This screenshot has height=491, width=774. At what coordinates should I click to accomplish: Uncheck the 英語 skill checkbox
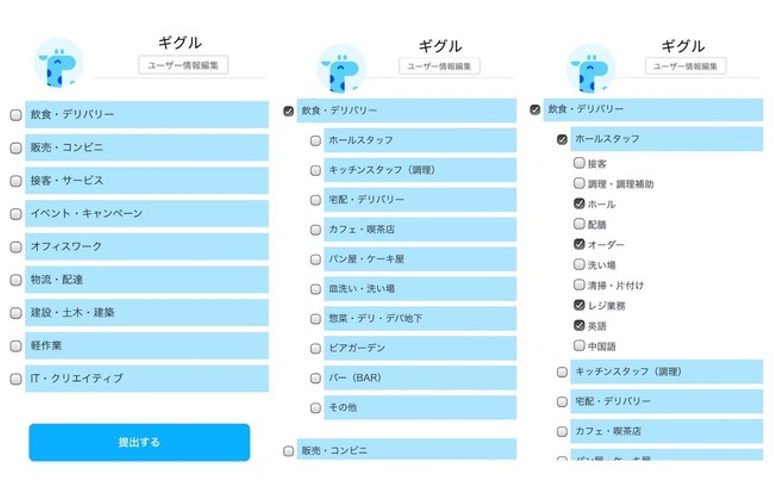579,325
